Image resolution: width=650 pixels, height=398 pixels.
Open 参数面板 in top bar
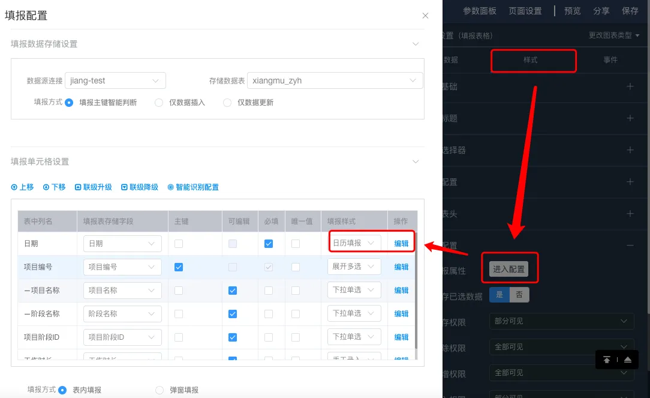[480, 11]
